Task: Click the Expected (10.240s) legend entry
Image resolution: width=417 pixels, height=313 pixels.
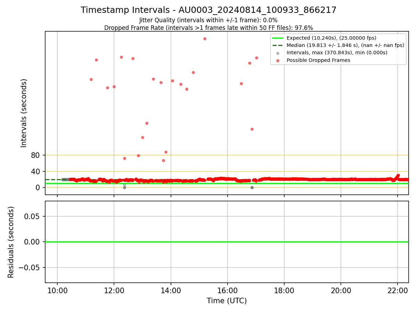Action: click(x=331, y=38)
